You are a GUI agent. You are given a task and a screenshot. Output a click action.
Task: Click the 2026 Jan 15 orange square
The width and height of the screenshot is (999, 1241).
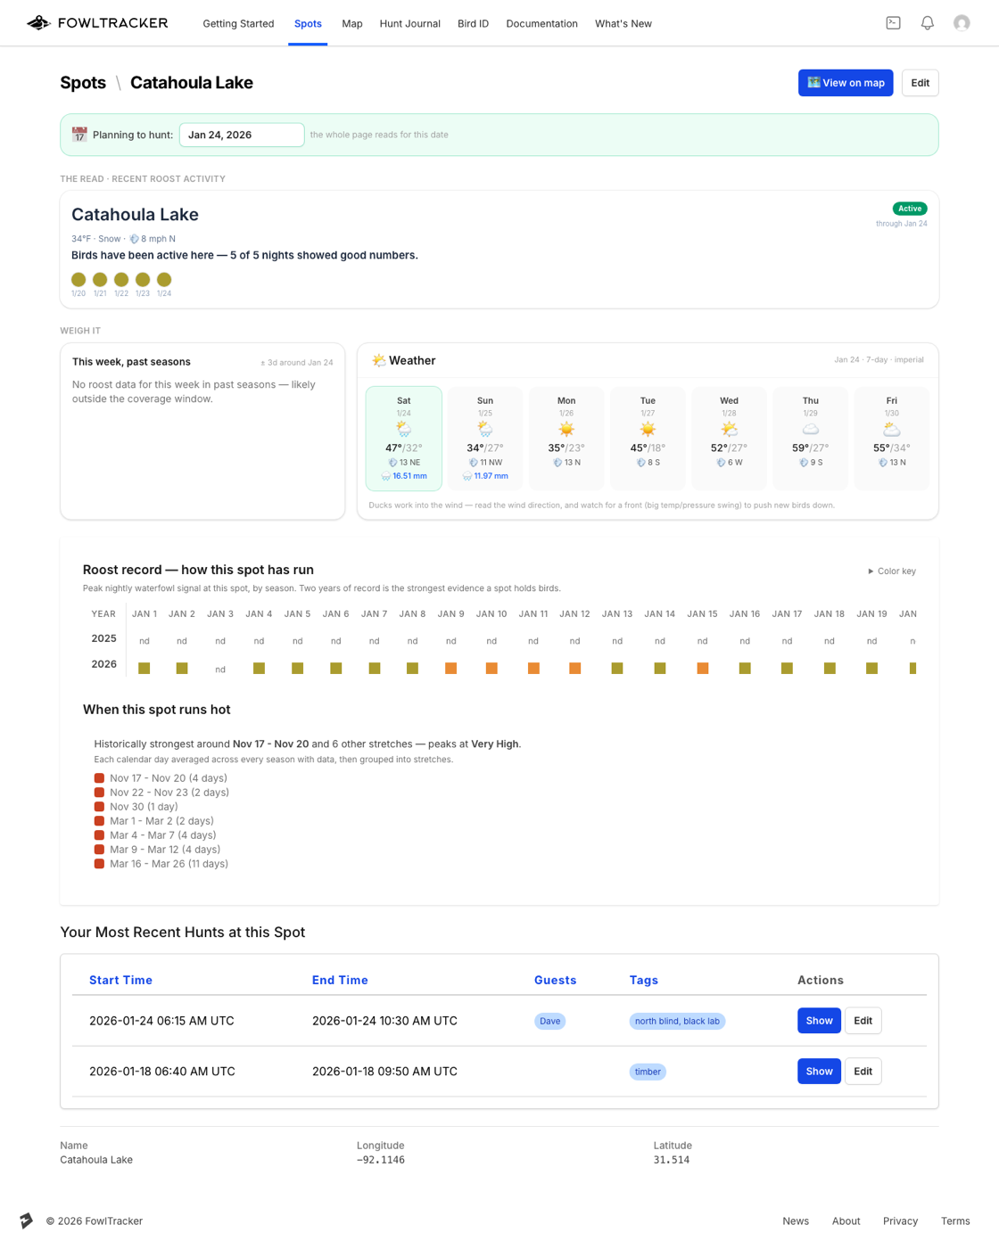pos(703,668)
